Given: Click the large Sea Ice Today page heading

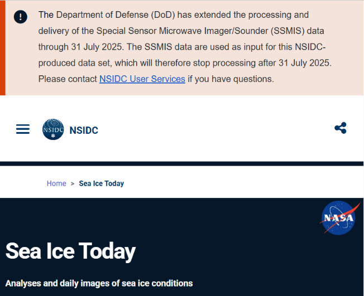Looking at the screenshot, I should pos(70,251).
